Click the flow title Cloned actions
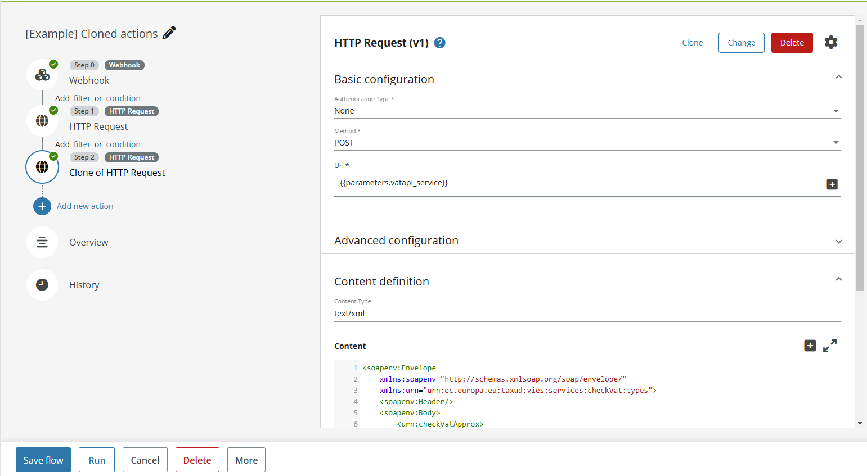 point(92,34)
